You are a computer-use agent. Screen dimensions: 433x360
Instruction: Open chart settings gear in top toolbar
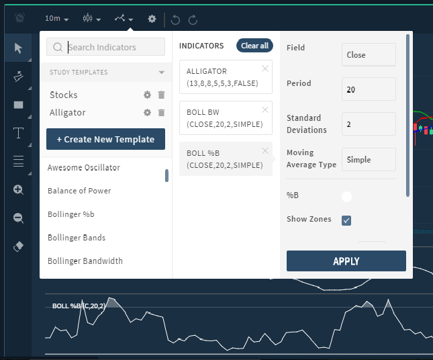coord(152,19)
